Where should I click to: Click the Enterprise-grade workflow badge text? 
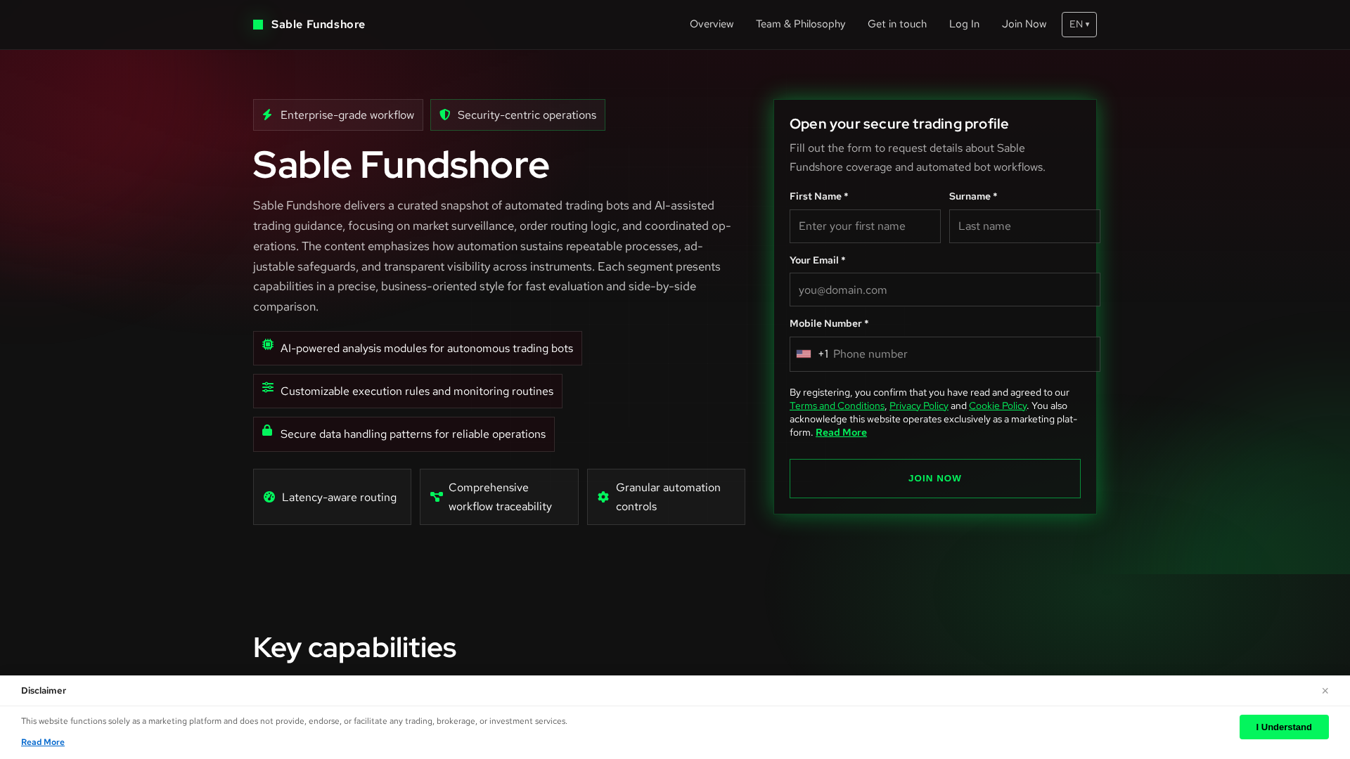[x=347, y=115]
